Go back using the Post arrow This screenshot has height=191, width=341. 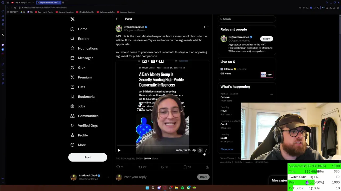coord(117,19)
